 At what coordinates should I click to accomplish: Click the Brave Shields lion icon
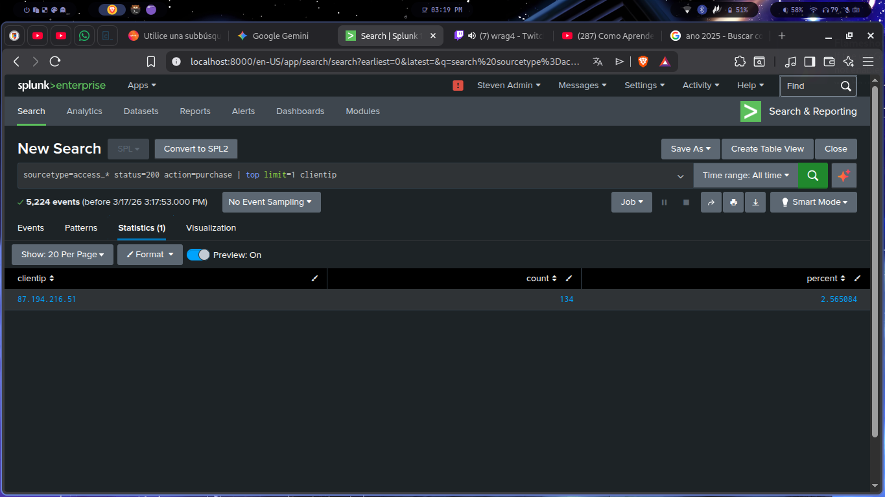click(643, 62)
